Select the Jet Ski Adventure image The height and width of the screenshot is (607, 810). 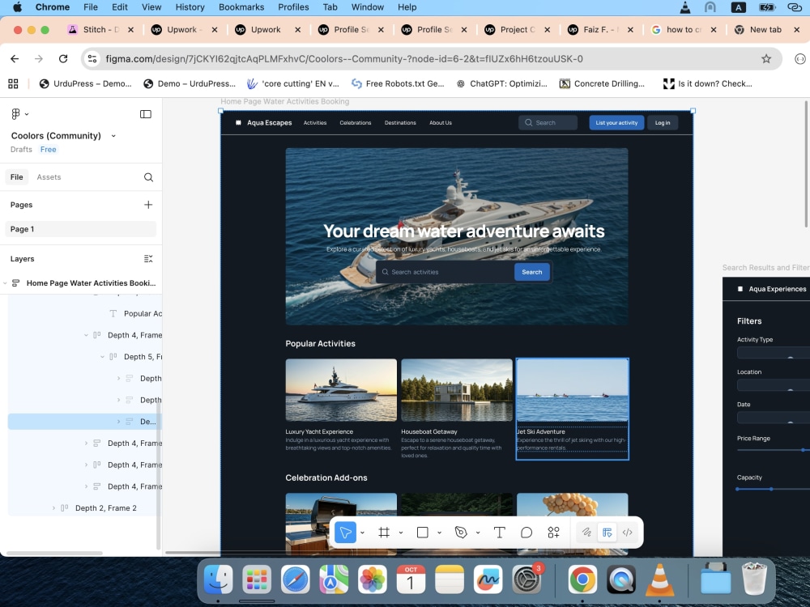click(x=573, y=390)
